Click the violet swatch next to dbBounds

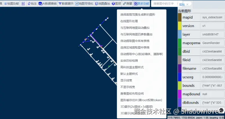point(180,103)
